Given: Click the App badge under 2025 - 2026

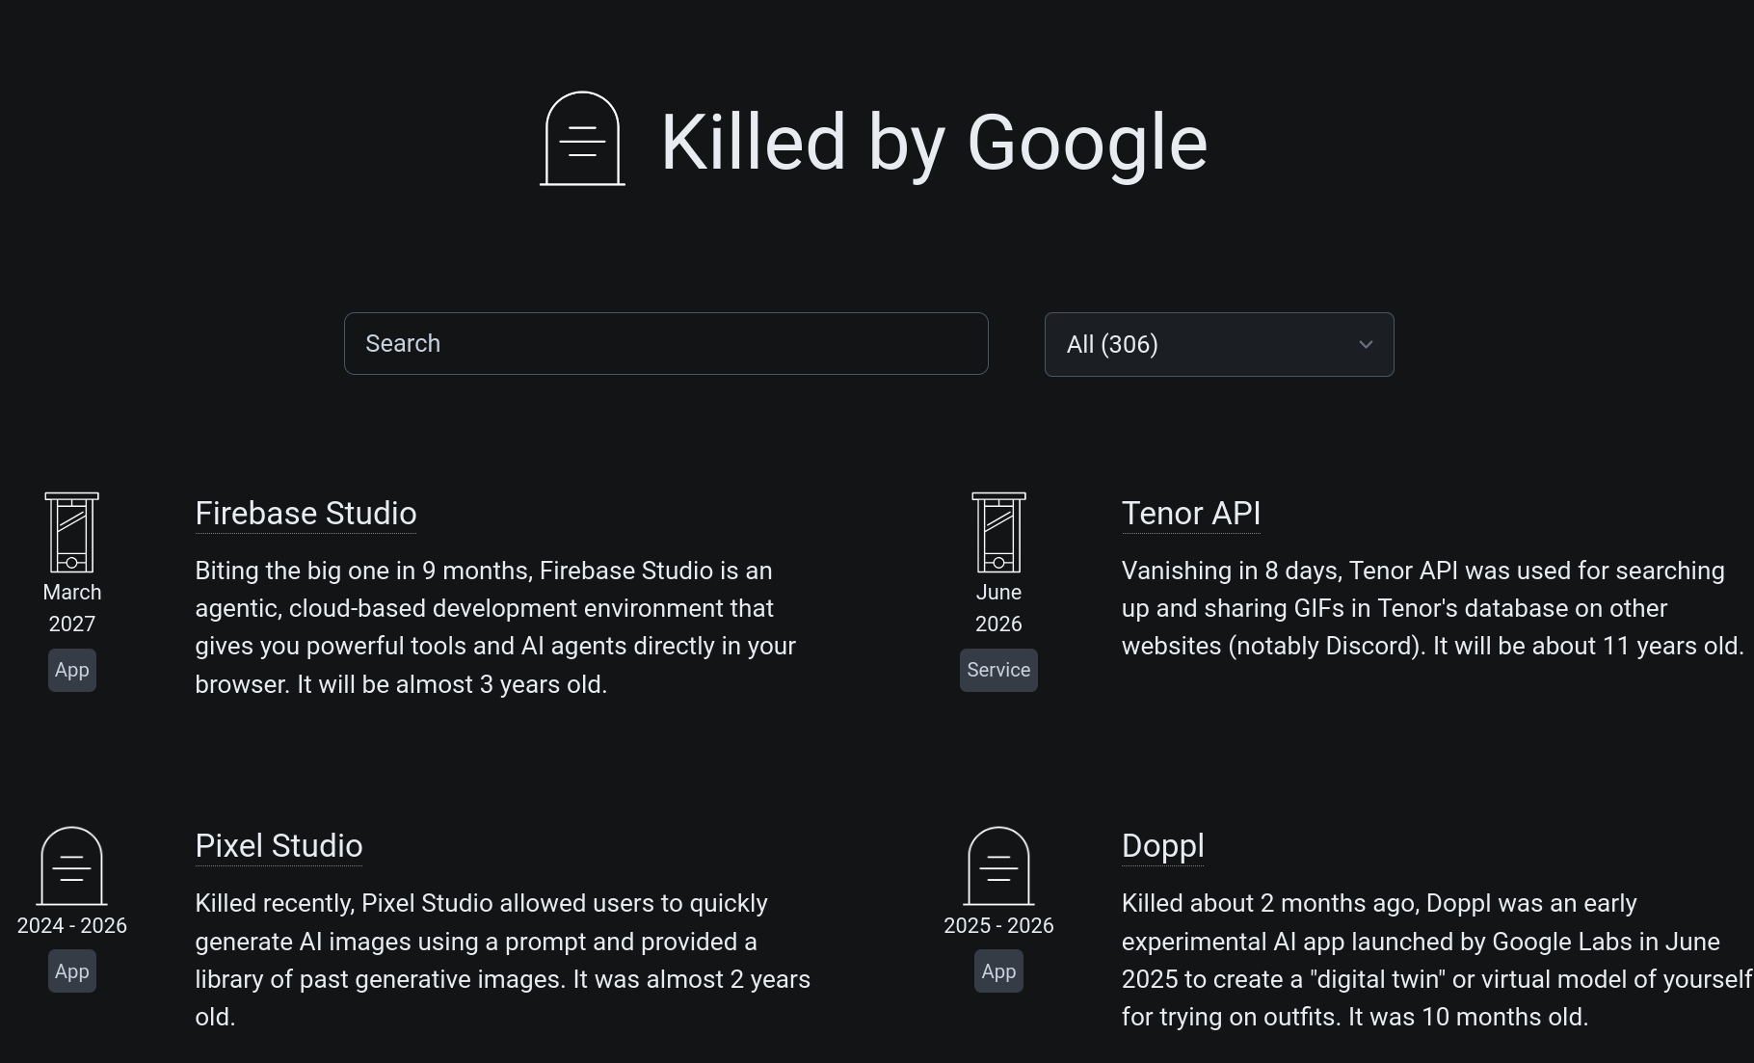Looking at the screenshot, I should (x=998, y=971).
